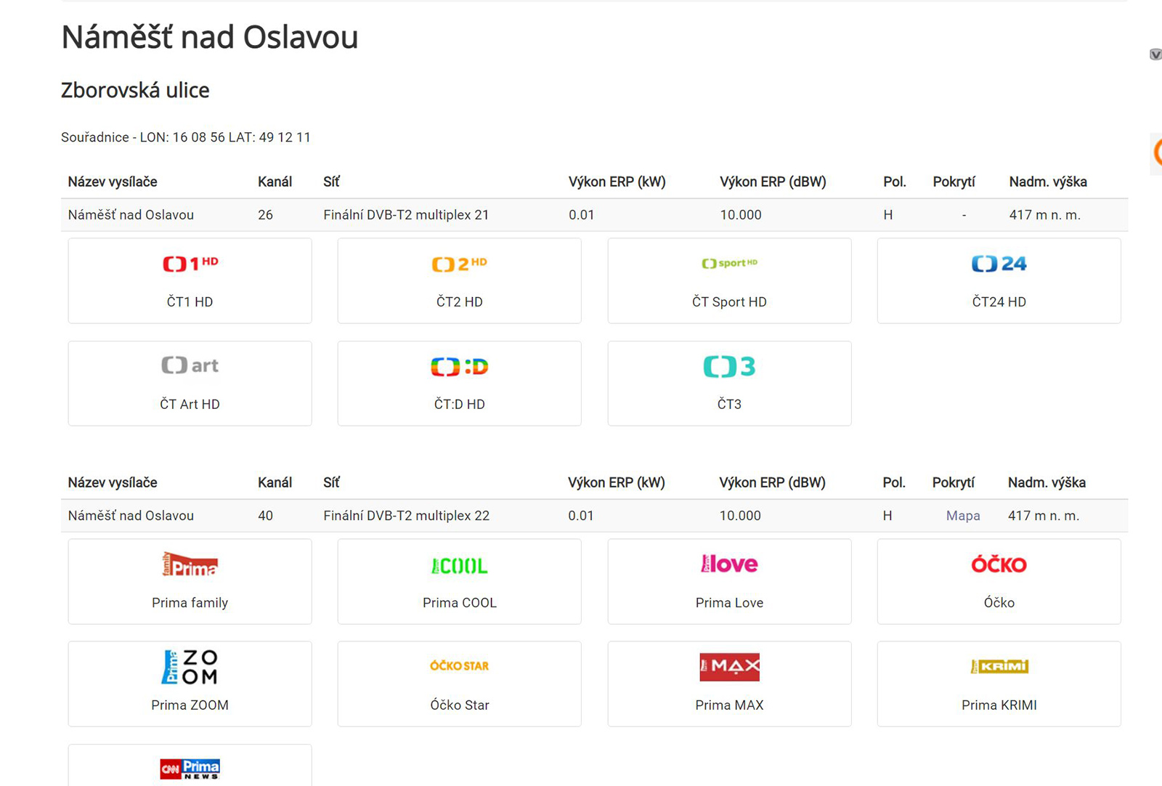Image resolution: width=1162 pixels, height=786 pixels.
Task: Select the ČT Sport HD logo
Action: click(x=729, y=263)
